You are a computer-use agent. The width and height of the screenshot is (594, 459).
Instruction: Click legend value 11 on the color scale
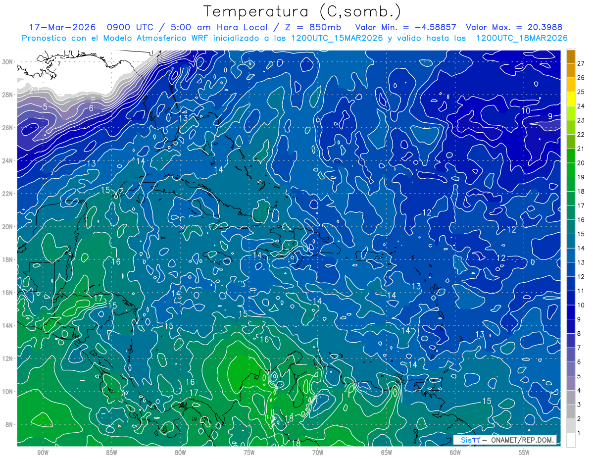click(x=581, y=291)
